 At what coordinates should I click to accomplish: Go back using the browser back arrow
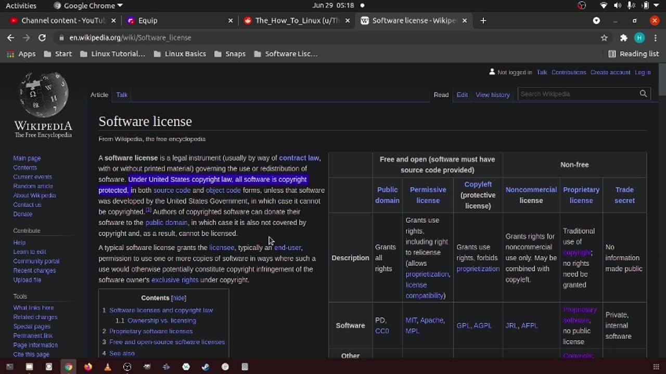(10, 37)
